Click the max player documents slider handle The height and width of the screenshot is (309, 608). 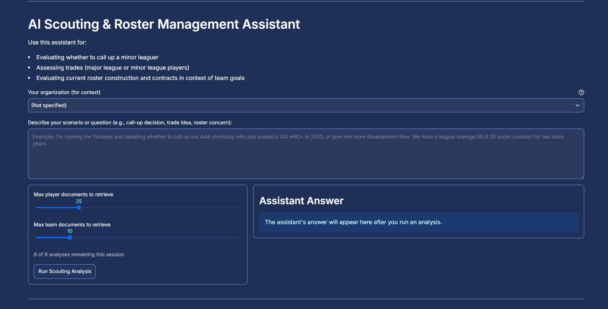[79, 208]
